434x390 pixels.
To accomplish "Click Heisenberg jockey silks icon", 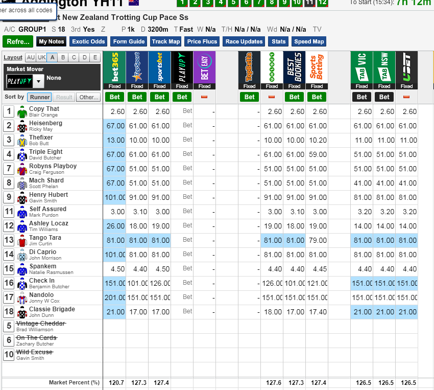I will click(22, 126).
